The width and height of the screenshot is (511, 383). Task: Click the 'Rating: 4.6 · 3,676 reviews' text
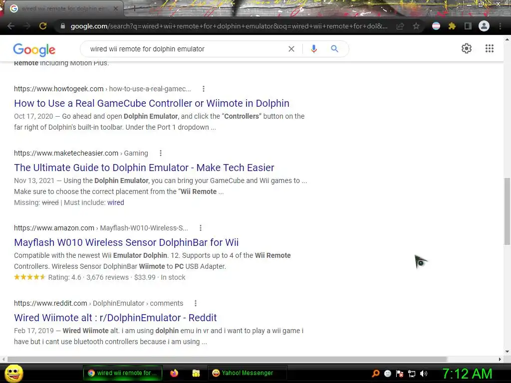[88, 277]
